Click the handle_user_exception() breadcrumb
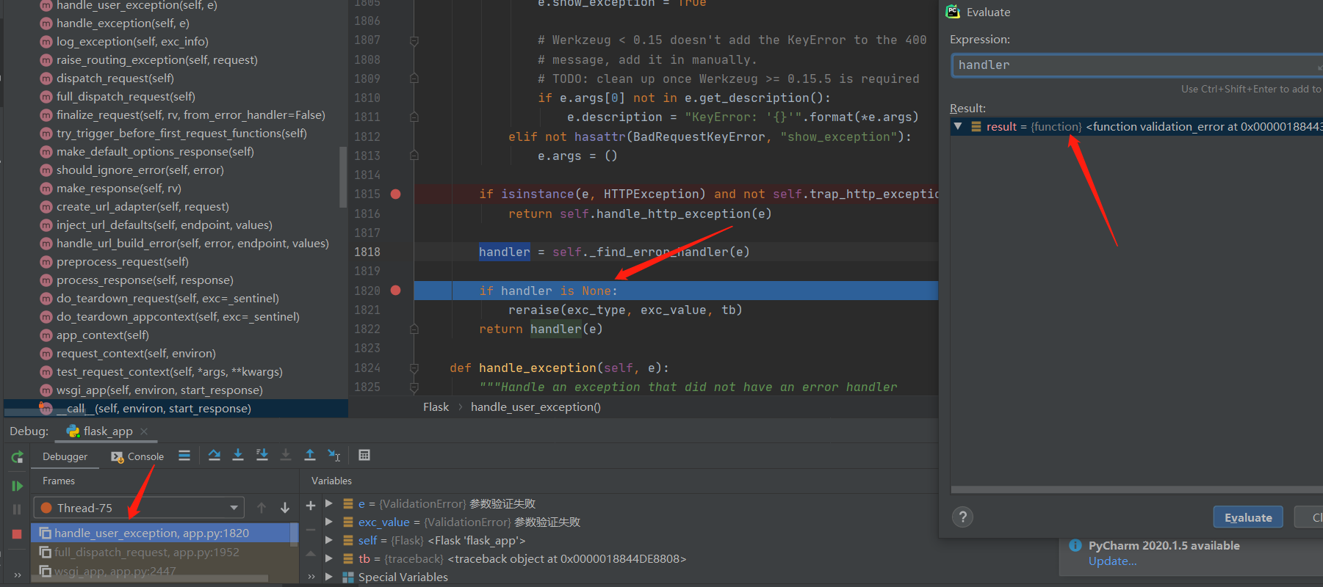Viewport: 1323px width, 587px height. pos(536,407)
